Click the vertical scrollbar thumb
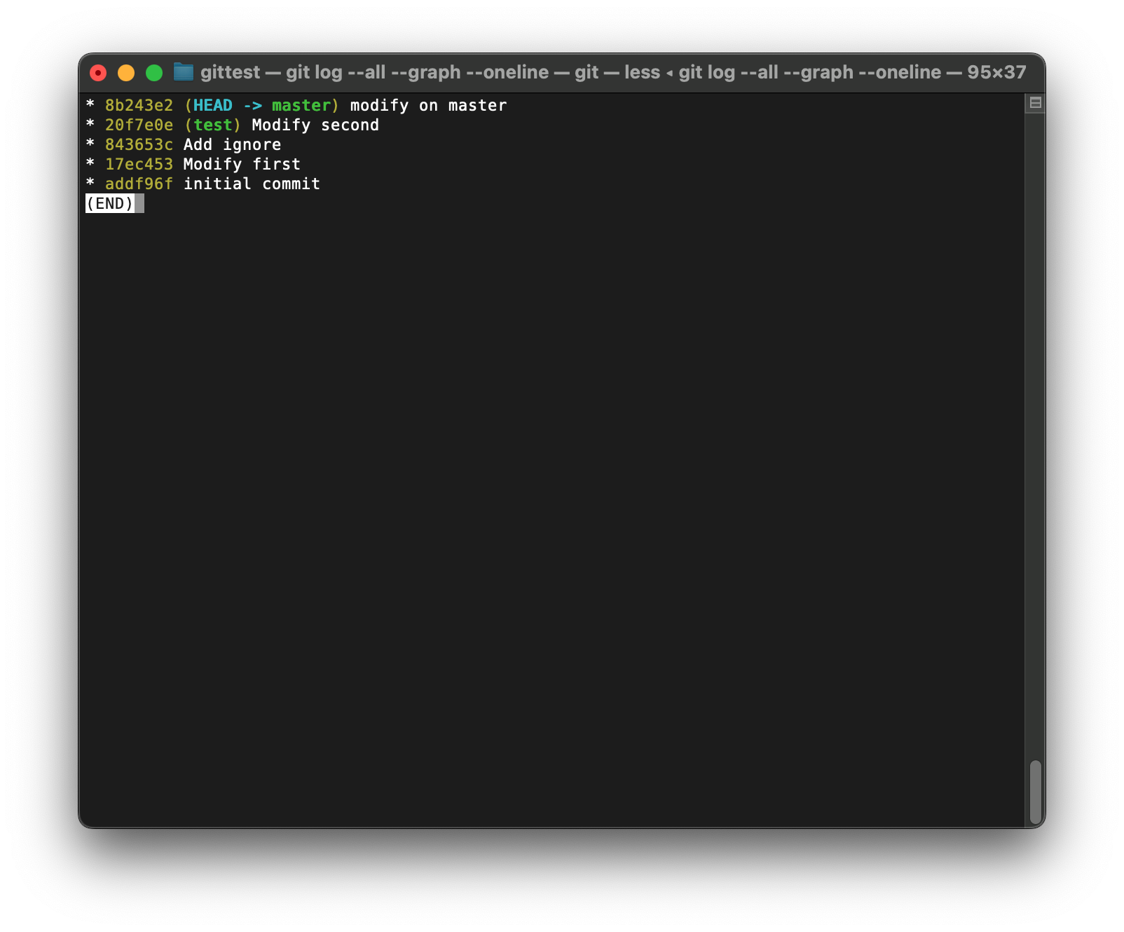Image resolution: width=1124 pixels, height=932 pixels. pos(1035,792)
